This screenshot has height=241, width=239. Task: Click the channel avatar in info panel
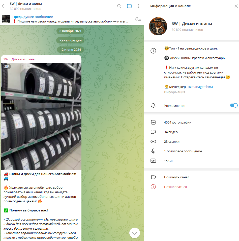click(x=158, y=26)
